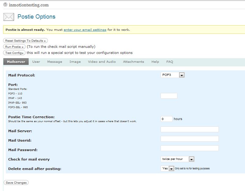245x191 pixels.
Task: Click into the Mail Server text field
Action: [190, 129]
